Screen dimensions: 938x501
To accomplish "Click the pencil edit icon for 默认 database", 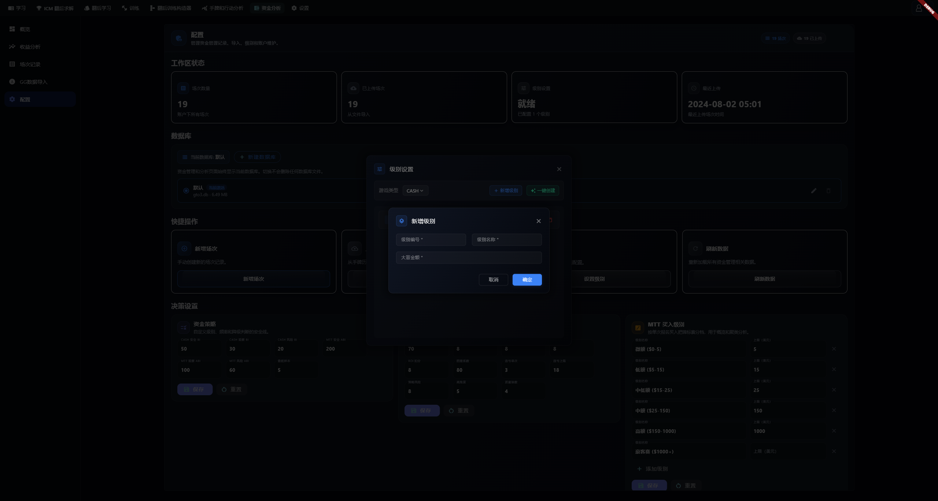I will (x=814, y=191).
